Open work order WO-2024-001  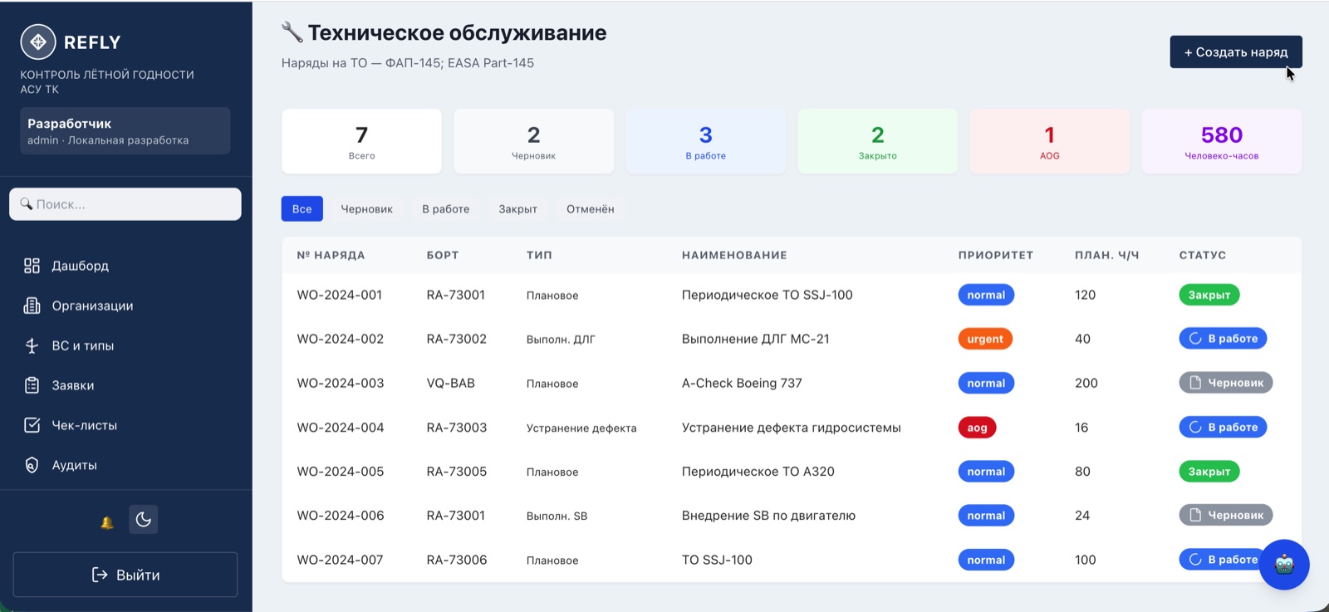[340, 295]
